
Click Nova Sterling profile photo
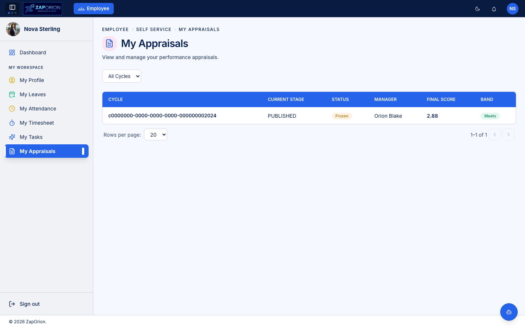[13, 29]
